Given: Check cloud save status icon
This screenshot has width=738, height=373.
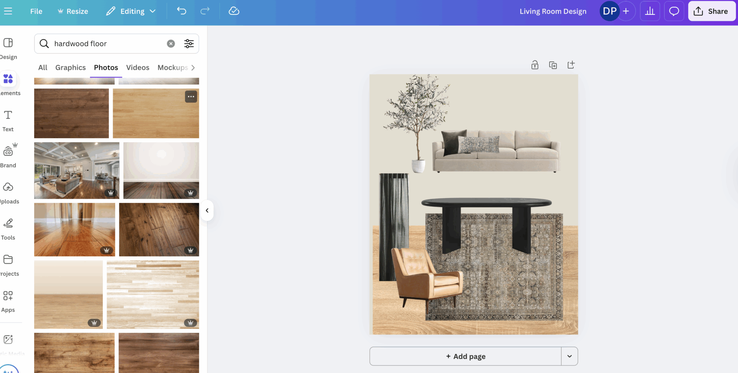Looking at the screenshot, I should [x=234, y=11].
